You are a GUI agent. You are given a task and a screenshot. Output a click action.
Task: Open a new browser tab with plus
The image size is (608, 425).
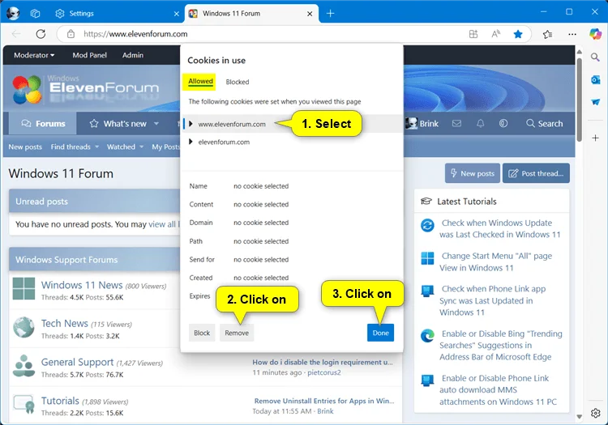pos(331,14)
